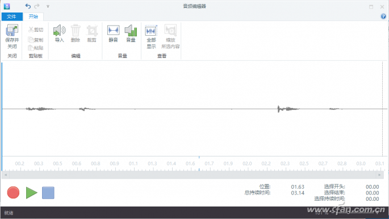Select the Copy command
Image resolution: width=389 pixels, height=219 pixels.
(35, 39)
